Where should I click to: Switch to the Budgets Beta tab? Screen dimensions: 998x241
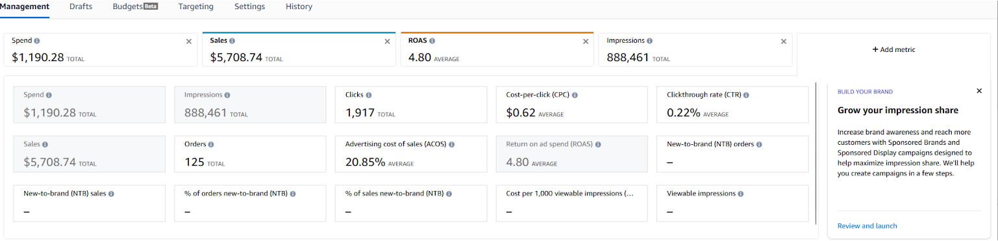(136, 6)
